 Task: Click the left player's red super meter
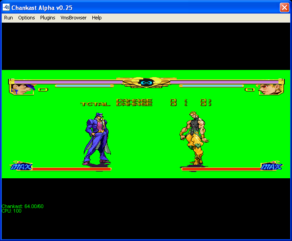click(72, 169)
